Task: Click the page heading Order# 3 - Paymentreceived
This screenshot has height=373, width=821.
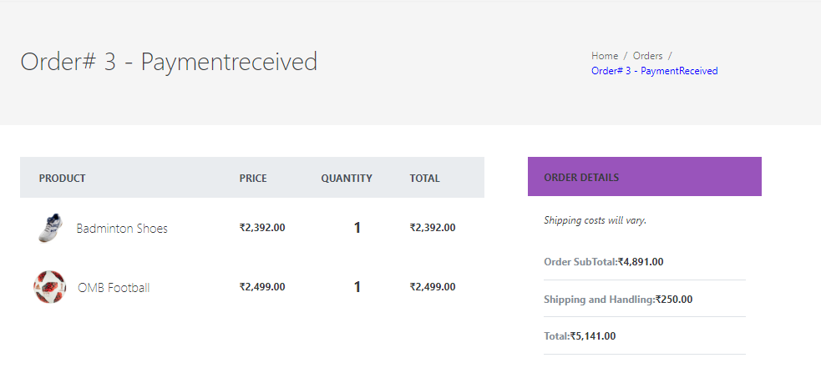Action: coord(169,62)
